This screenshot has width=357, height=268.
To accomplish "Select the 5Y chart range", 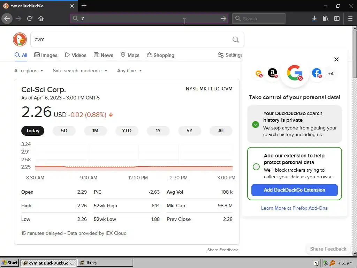I will (189, 131).
